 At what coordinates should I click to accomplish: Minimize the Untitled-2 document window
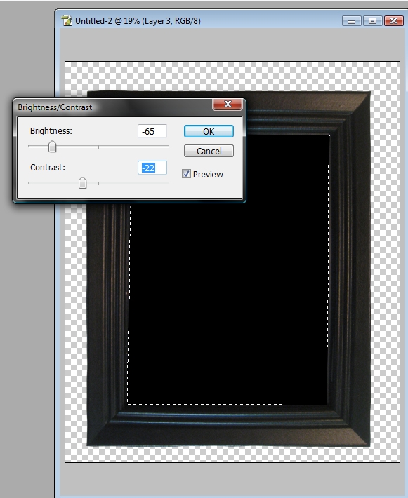[x=351, y=21]
